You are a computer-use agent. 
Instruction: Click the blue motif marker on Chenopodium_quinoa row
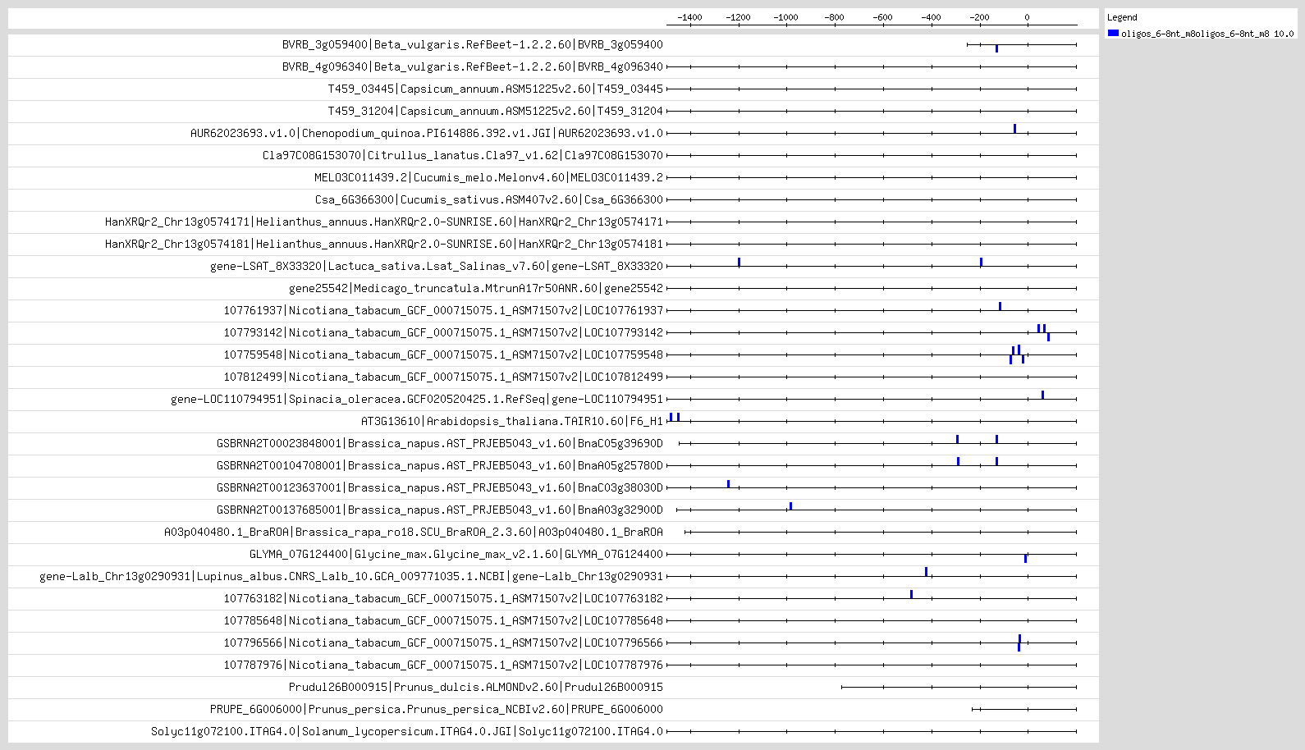(1014, 129)
